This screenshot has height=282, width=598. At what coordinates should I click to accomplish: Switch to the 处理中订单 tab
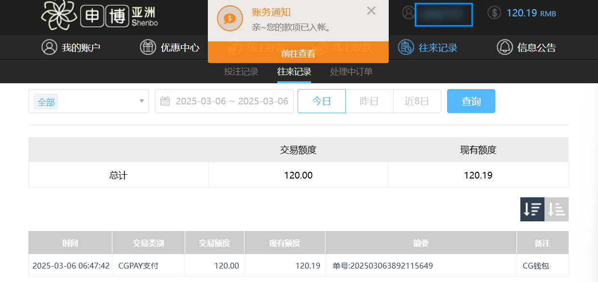(x=351, y=72)
